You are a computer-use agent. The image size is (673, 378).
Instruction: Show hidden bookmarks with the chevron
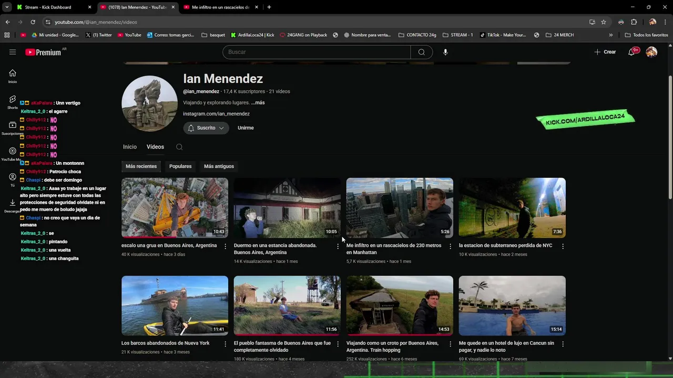(x=610, y=35)
